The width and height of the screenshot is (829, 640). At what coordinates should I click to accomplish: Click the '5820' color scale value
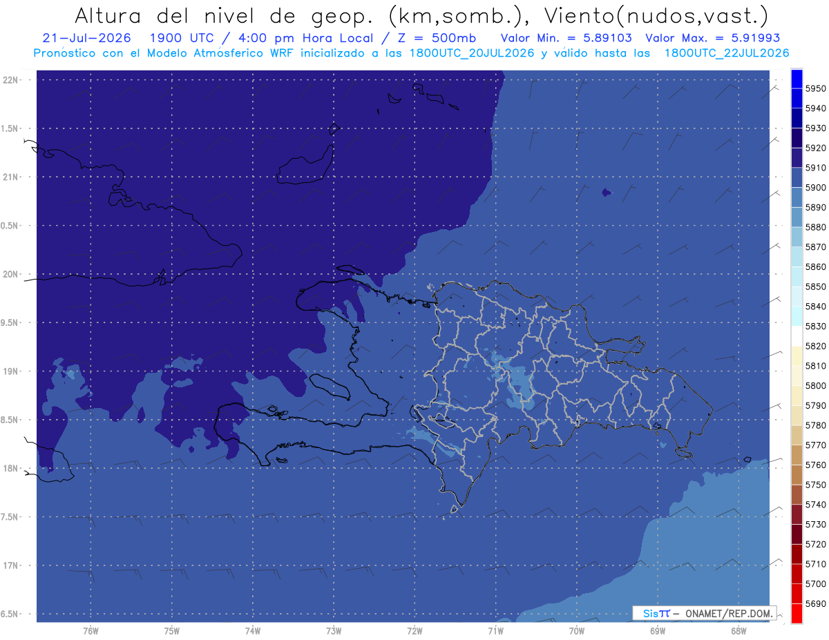coord(816,346)
